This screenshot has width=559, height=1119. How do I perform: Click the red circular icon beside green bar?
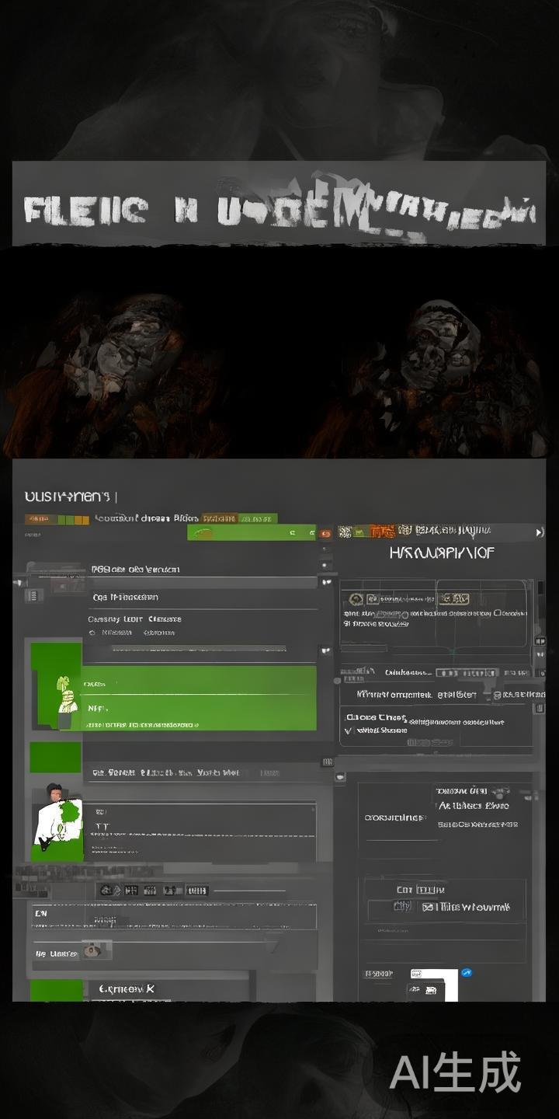click(x=326, y=533)
